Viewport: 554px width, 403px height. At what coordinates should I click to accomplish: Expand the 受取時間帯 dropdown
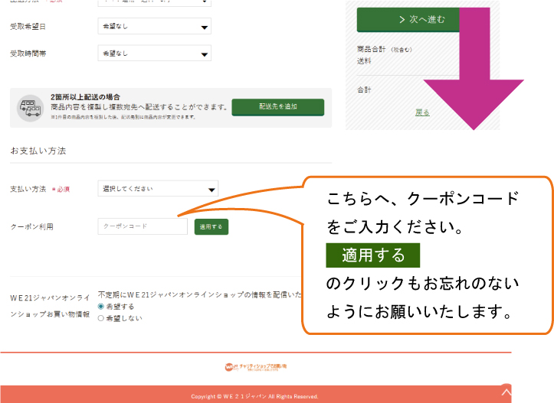(155, 54)
